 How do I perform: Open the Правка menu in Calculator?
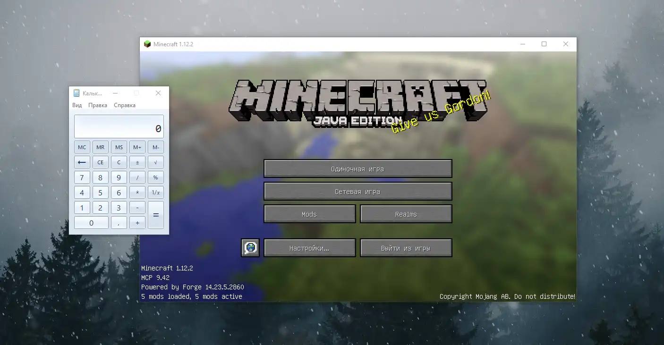click(98, 105)
